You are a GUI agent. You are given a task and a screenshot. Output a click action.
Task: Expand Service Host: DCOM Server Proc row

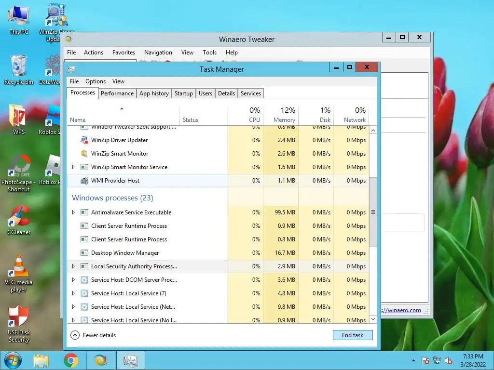coord(73,280)
